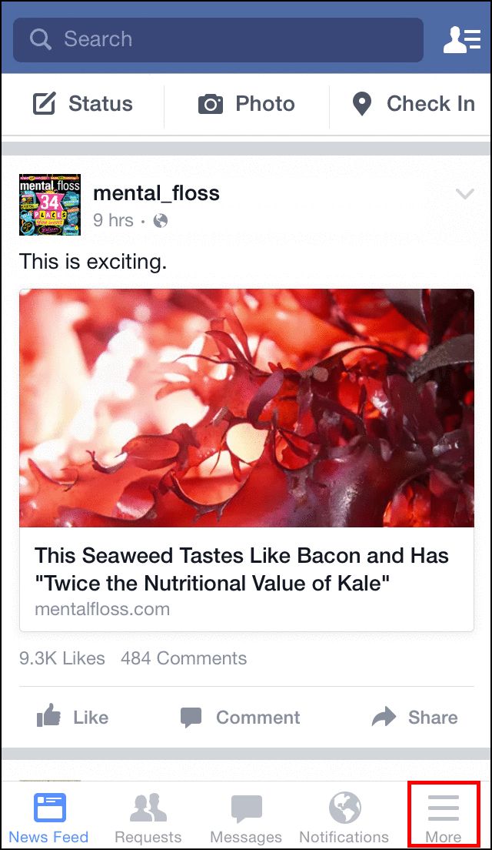The width and height of the screenshot is (492, 850).
Task: Open the Notifications tab
Action: [x=344, y=818]
